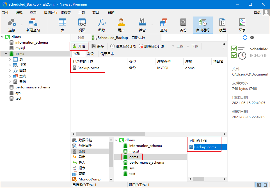Open 新建查询 (New Query) from toolbar
The height and width of the screenshot is (188, 270).
click(x=33, y=25)
